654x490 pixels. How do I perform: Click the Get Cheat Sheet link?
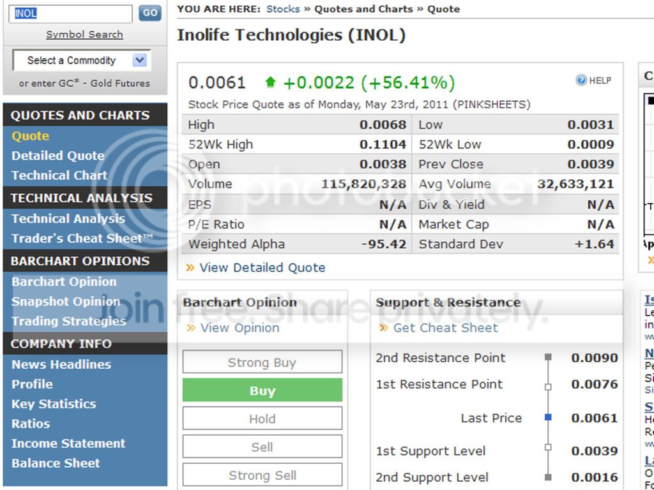445,328
